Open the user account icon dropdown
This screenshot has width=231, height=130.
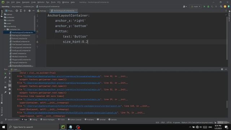(185, 6)
